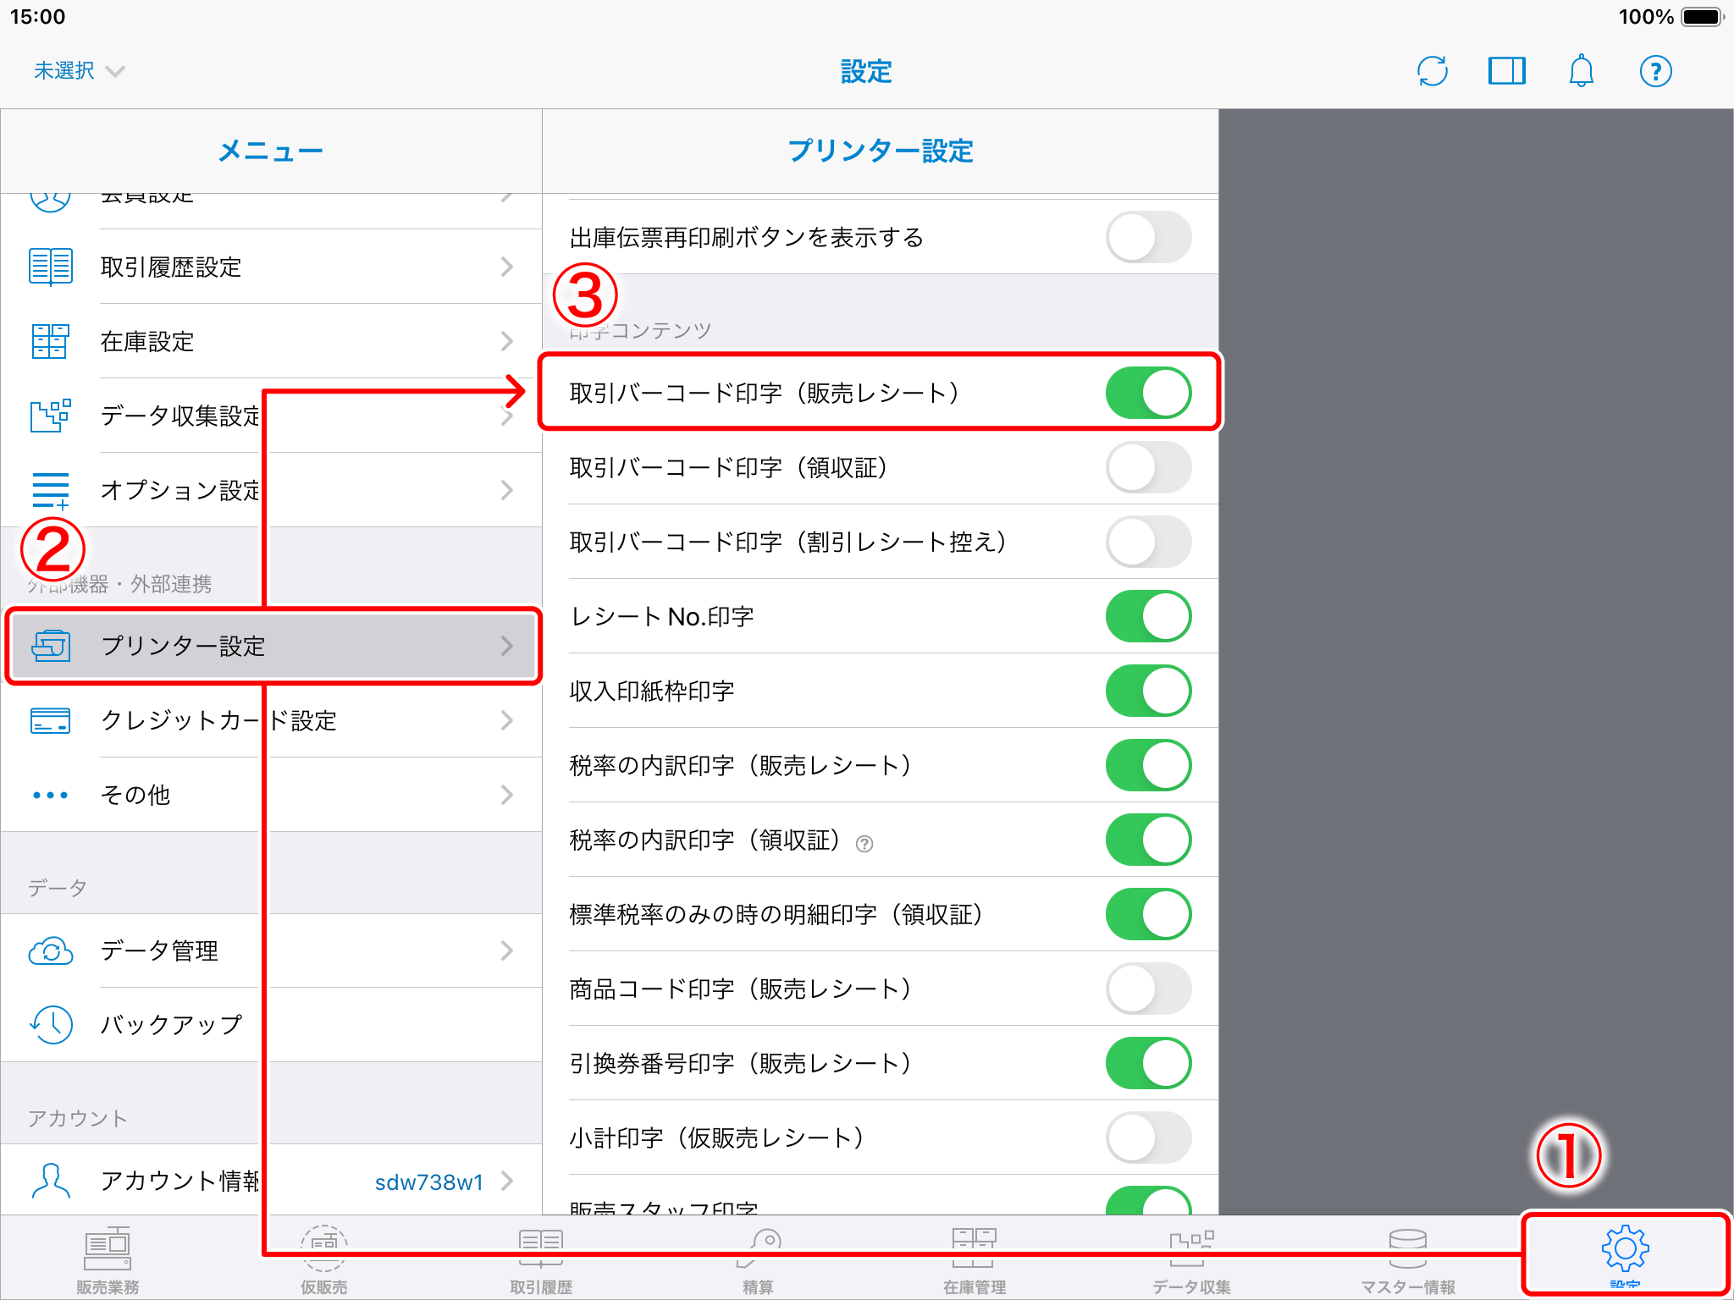Click the データ管理 cloud icon
1734x1300 pixels.
click(x=51, y=950)
